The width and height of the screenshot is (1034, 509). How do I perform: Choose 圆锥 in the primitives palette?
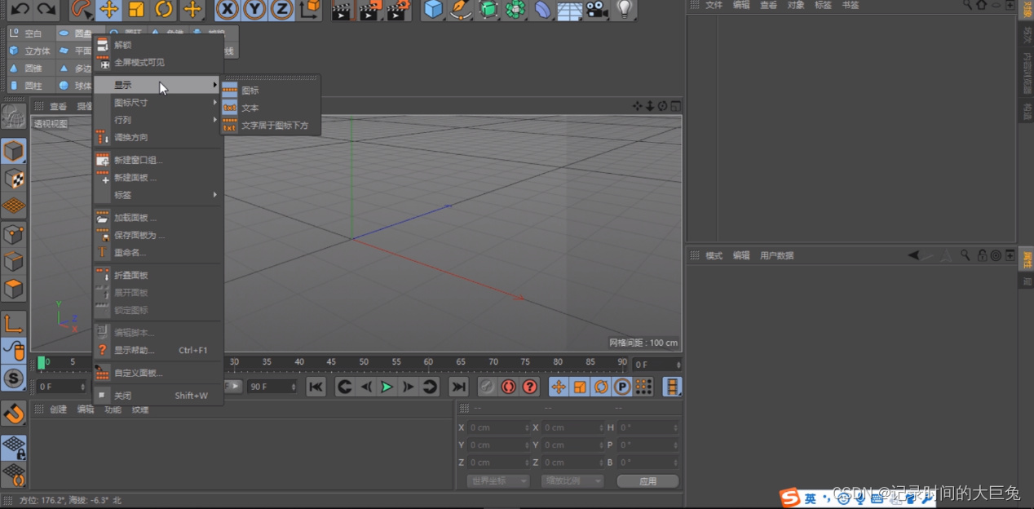(30, 69)
